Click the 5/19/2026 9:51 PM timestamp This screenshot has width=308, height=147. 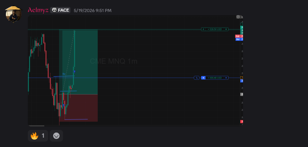[92, 10]
